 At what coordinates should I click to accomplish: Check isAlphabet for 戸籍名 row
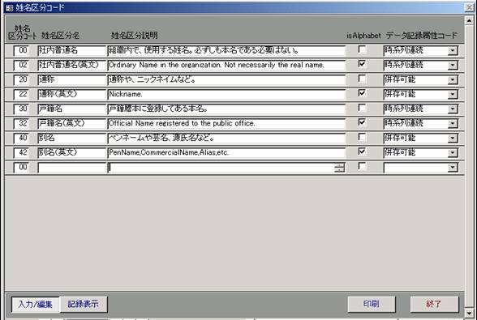point(362,108)
